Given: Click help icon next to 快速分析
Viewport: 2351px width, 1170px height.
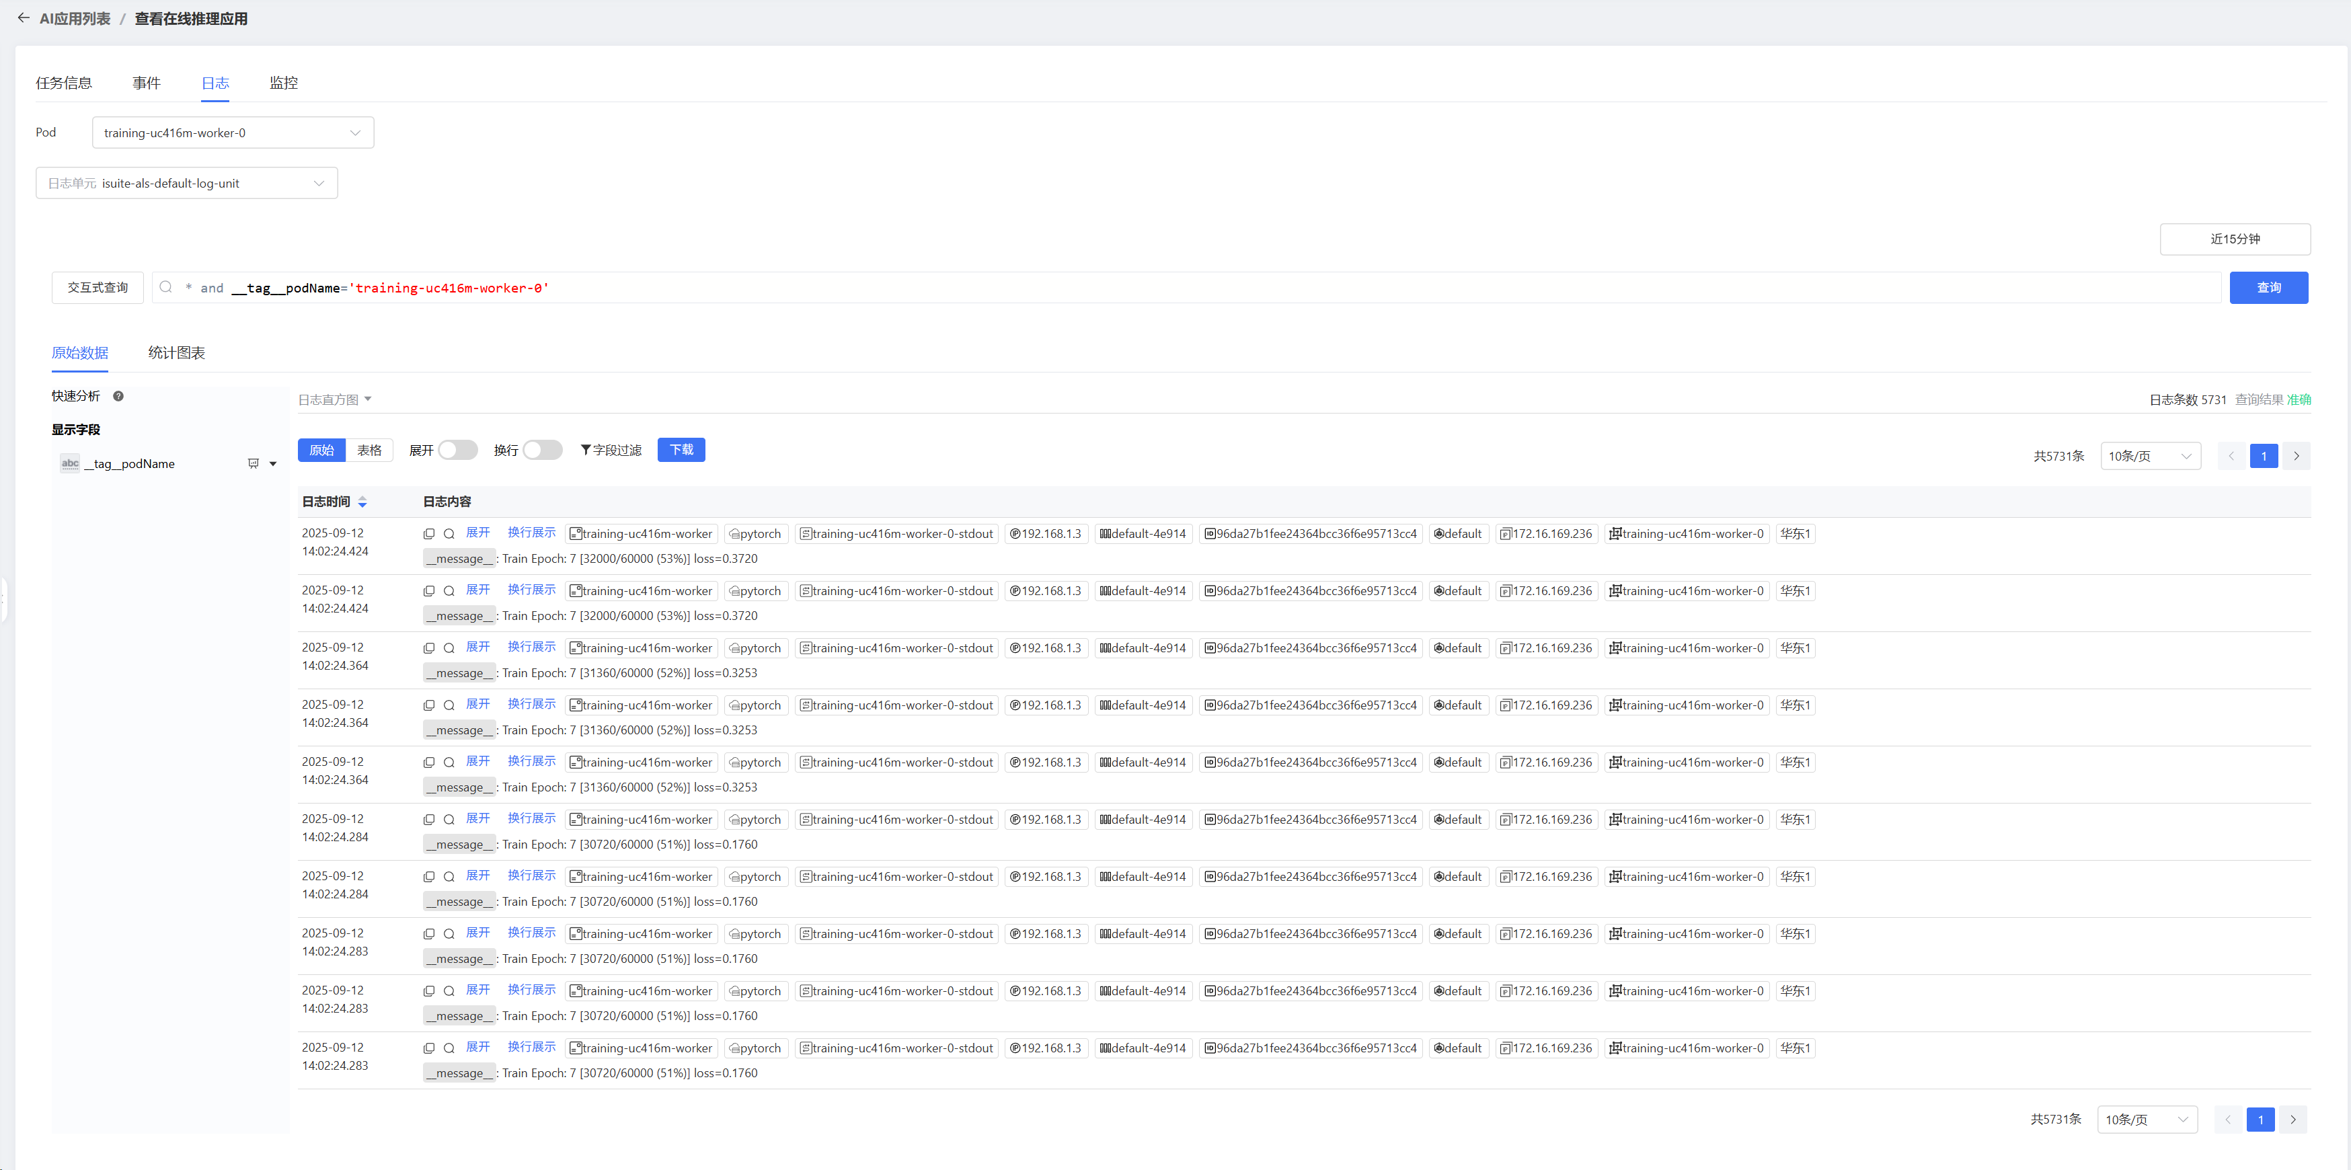Looking at the screenshot, I should coord(118,396).
